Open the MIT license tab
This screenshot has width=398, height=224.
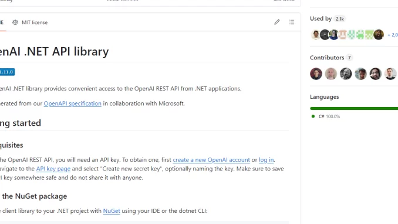30,22
